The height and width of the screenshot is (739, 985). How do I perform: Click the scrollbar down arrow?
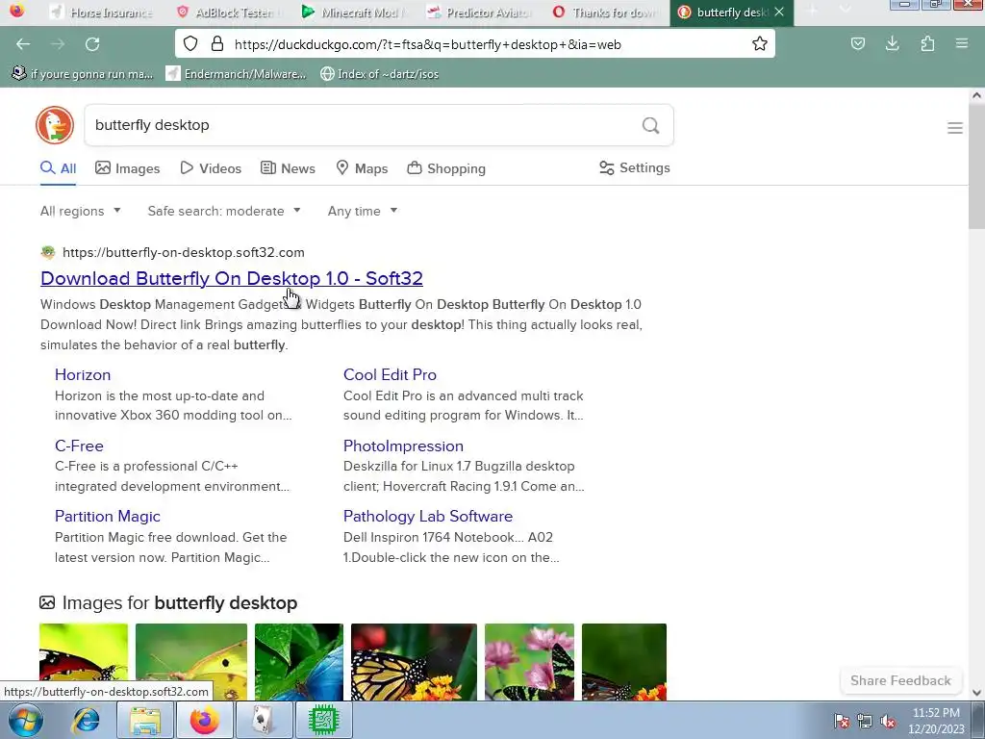[x=976, y=693]
